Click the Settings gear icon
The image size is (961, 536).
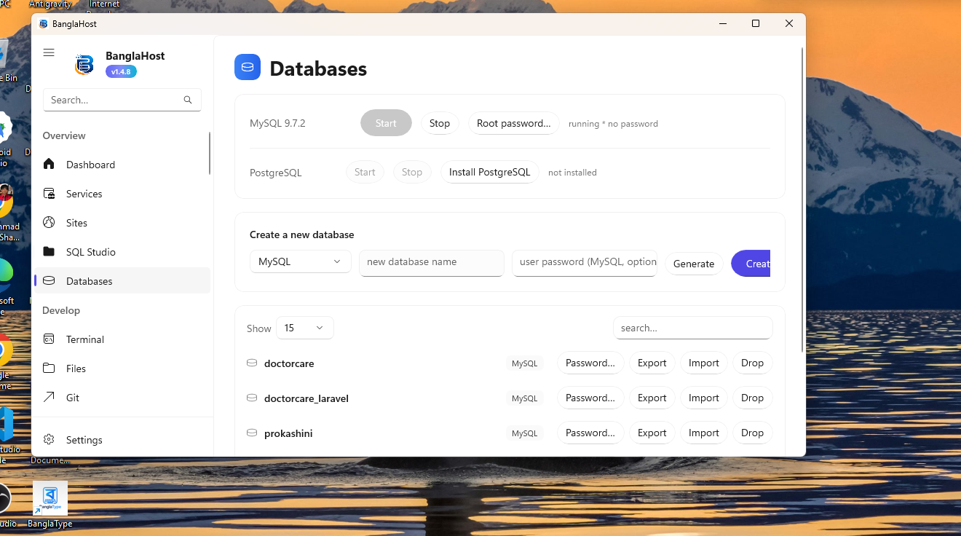coord(49,439)
